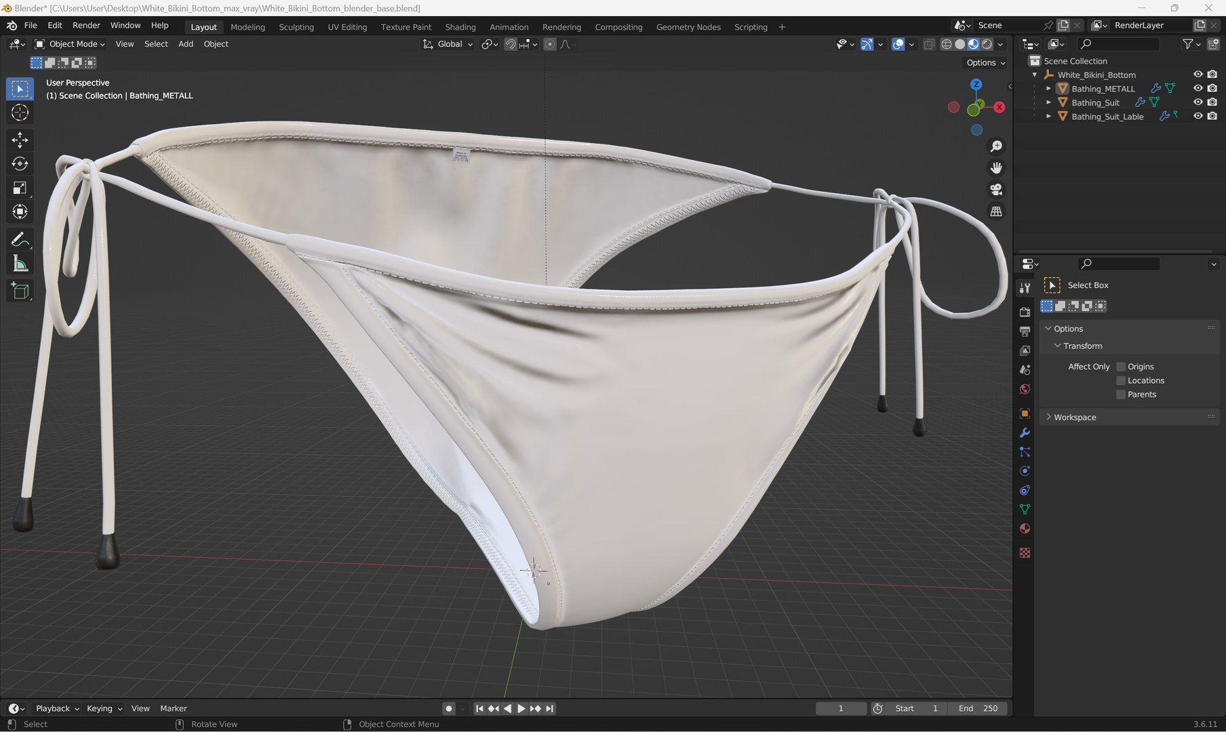Screen dimensions: 1226x732
Task: Open the Object Data green triangle tab
Action: click(1025, 509)
